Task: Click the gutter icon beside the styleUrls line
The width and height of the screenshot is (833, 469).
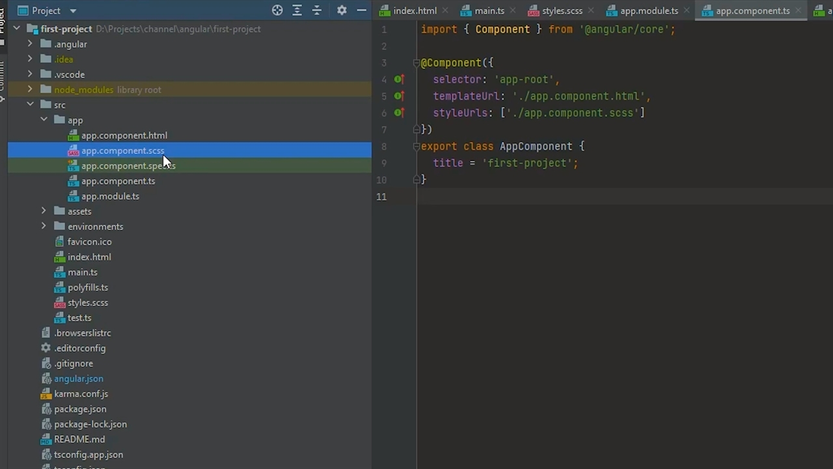Action: [x=399, y=113]
